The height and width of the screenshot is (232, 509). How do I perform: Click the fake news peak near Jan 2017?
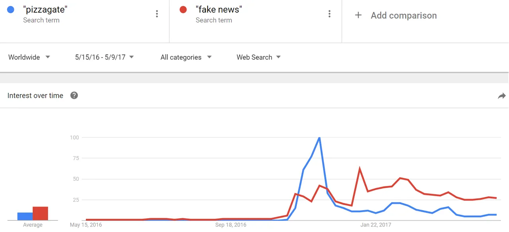click(x=359, y=169)
